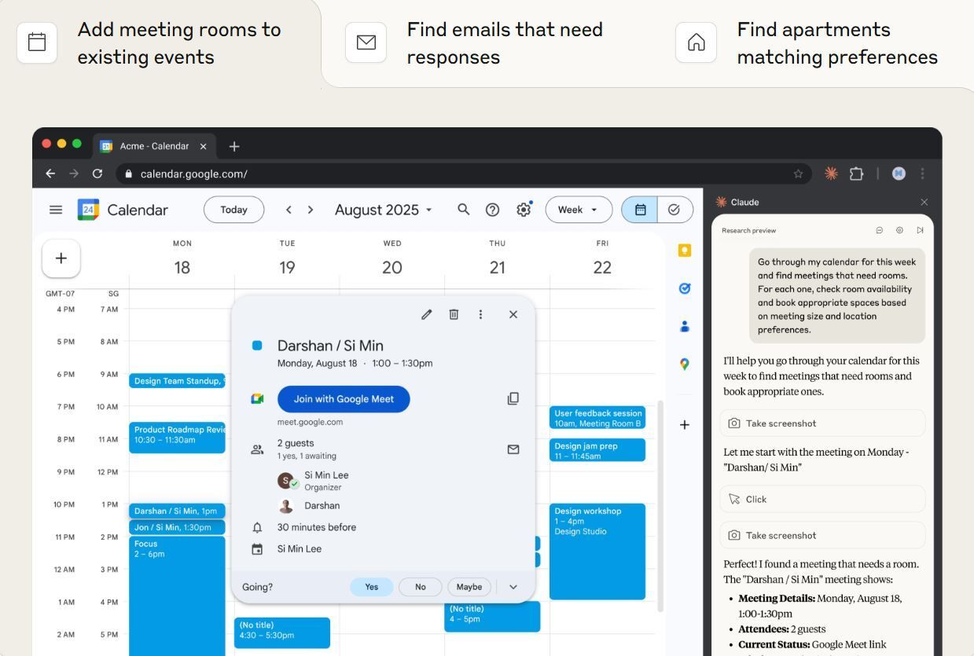The image size is (974, 656).
Task: Copy the Google Meet link icon
Action: [513, 398]
